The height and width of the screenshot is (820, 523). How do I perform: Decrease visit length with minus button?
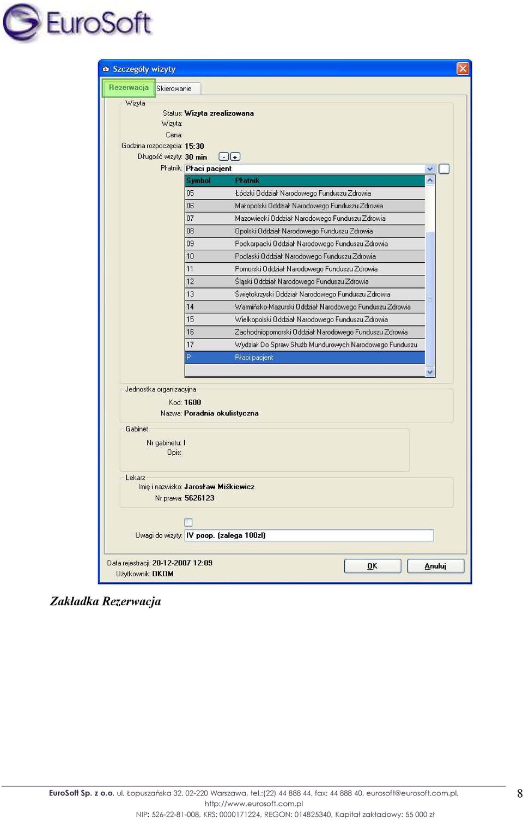click(223, 157)
